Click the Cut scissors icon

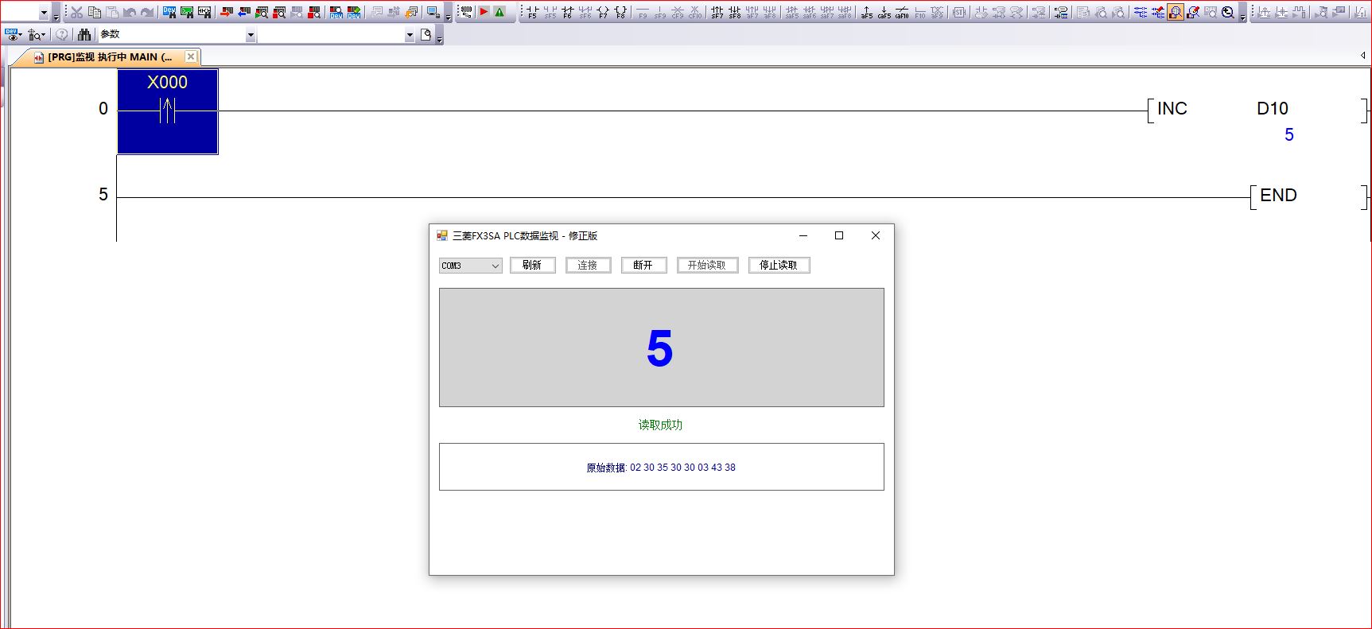76,13
